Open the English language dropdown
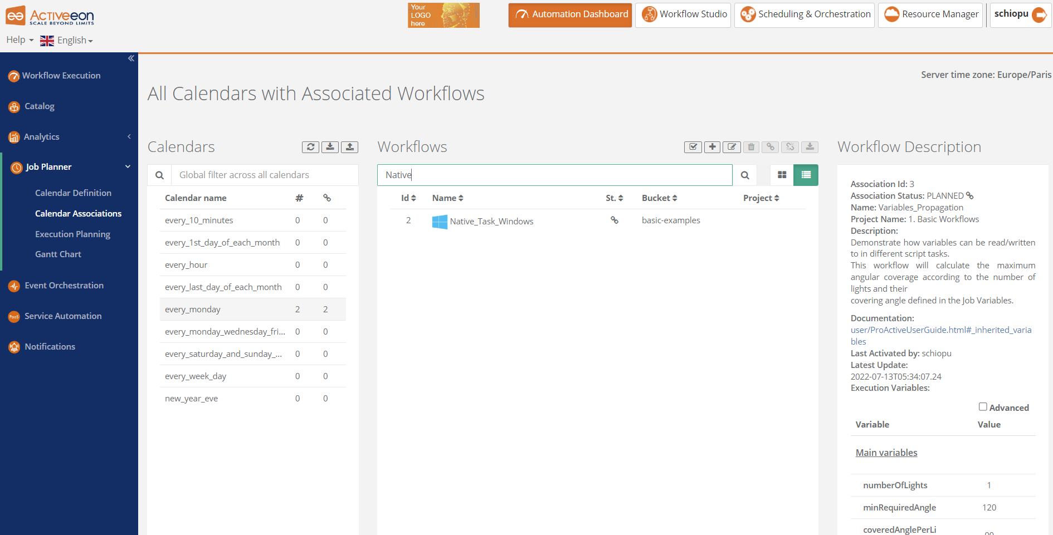The width and height of the screenshot is (1053, 535). [66, 40]
